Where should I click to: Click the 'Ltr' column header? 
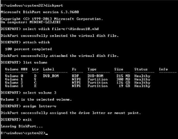[35, 69]
